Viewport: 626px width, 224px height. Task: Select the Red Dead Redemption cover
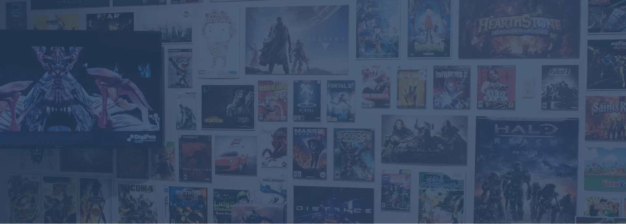point(496,87)
